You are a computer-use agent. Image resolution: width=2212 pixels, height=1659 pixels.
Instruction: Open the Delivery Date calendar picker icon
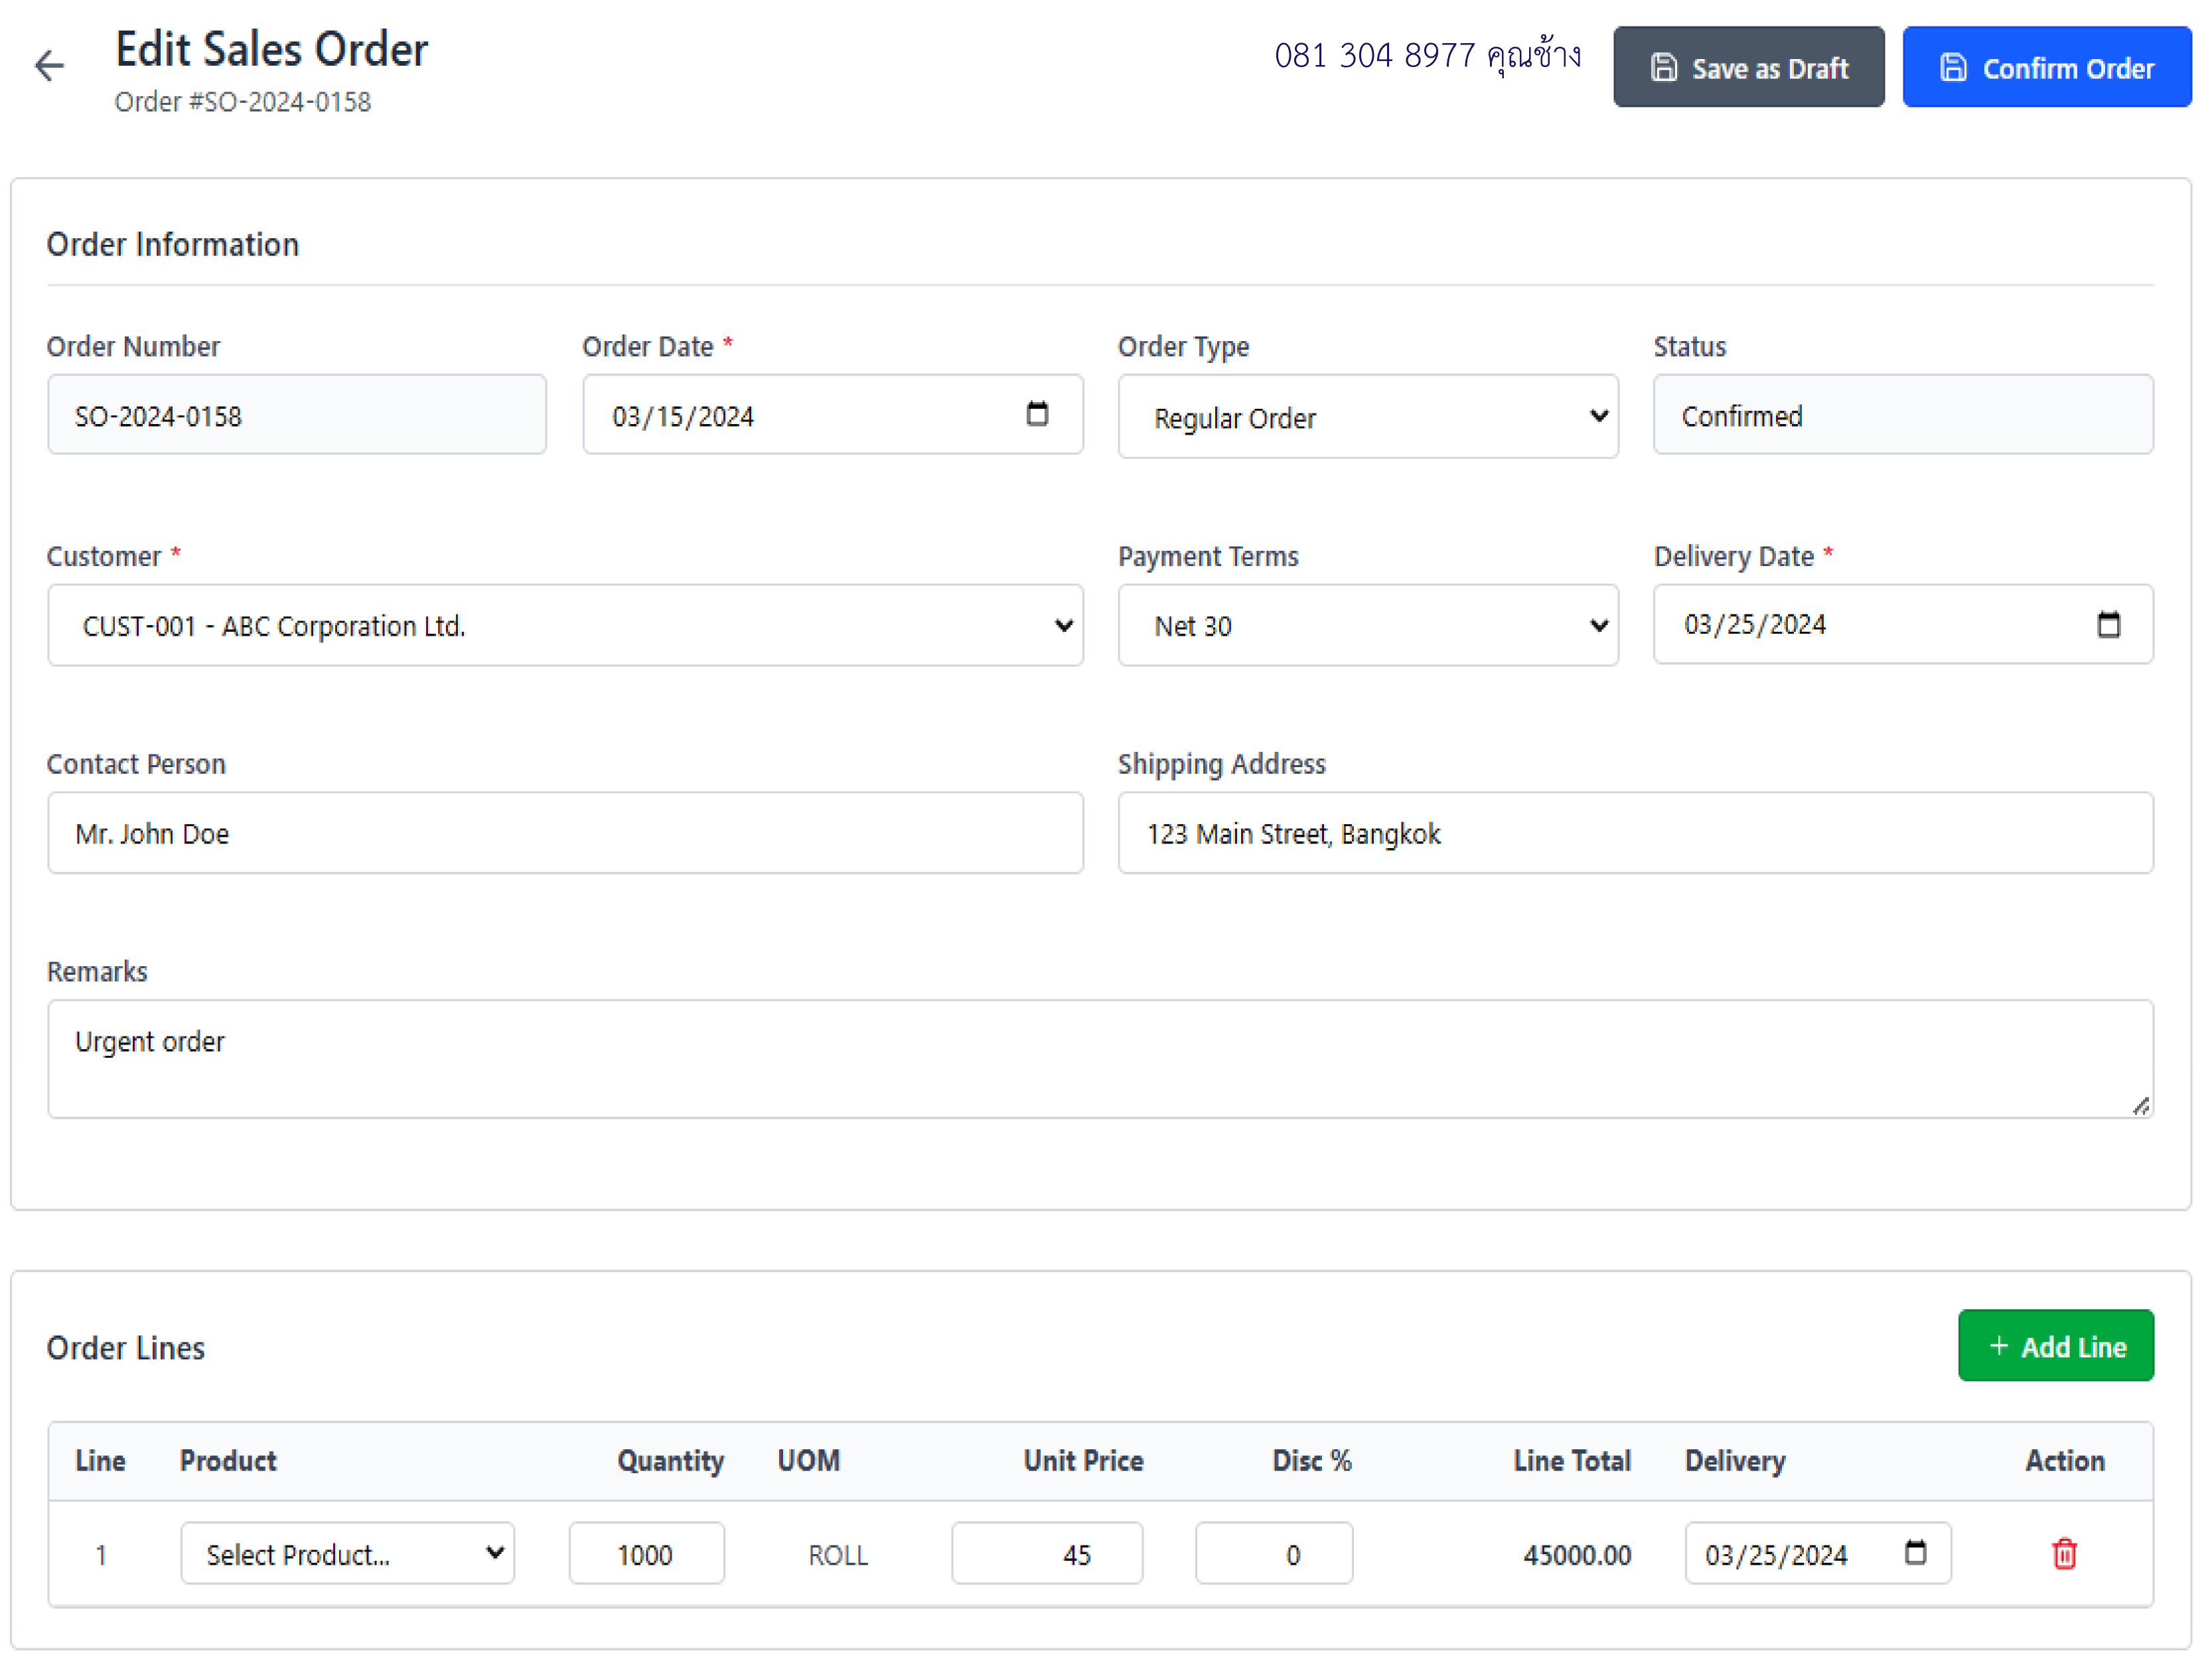(2108, 624)
